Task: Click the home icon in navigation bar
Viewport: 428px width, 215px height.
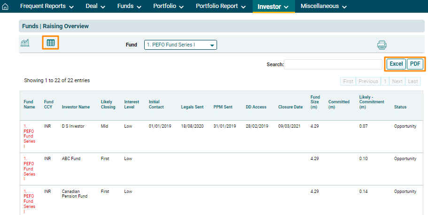Action: [6, 7]
